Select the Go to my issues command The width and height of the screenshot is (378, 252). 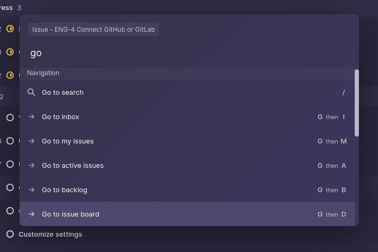click(68, 141)
